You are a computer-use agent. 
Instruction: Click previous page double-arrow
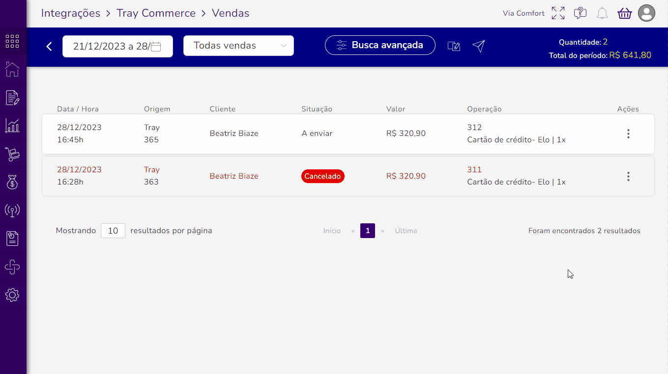353,231
